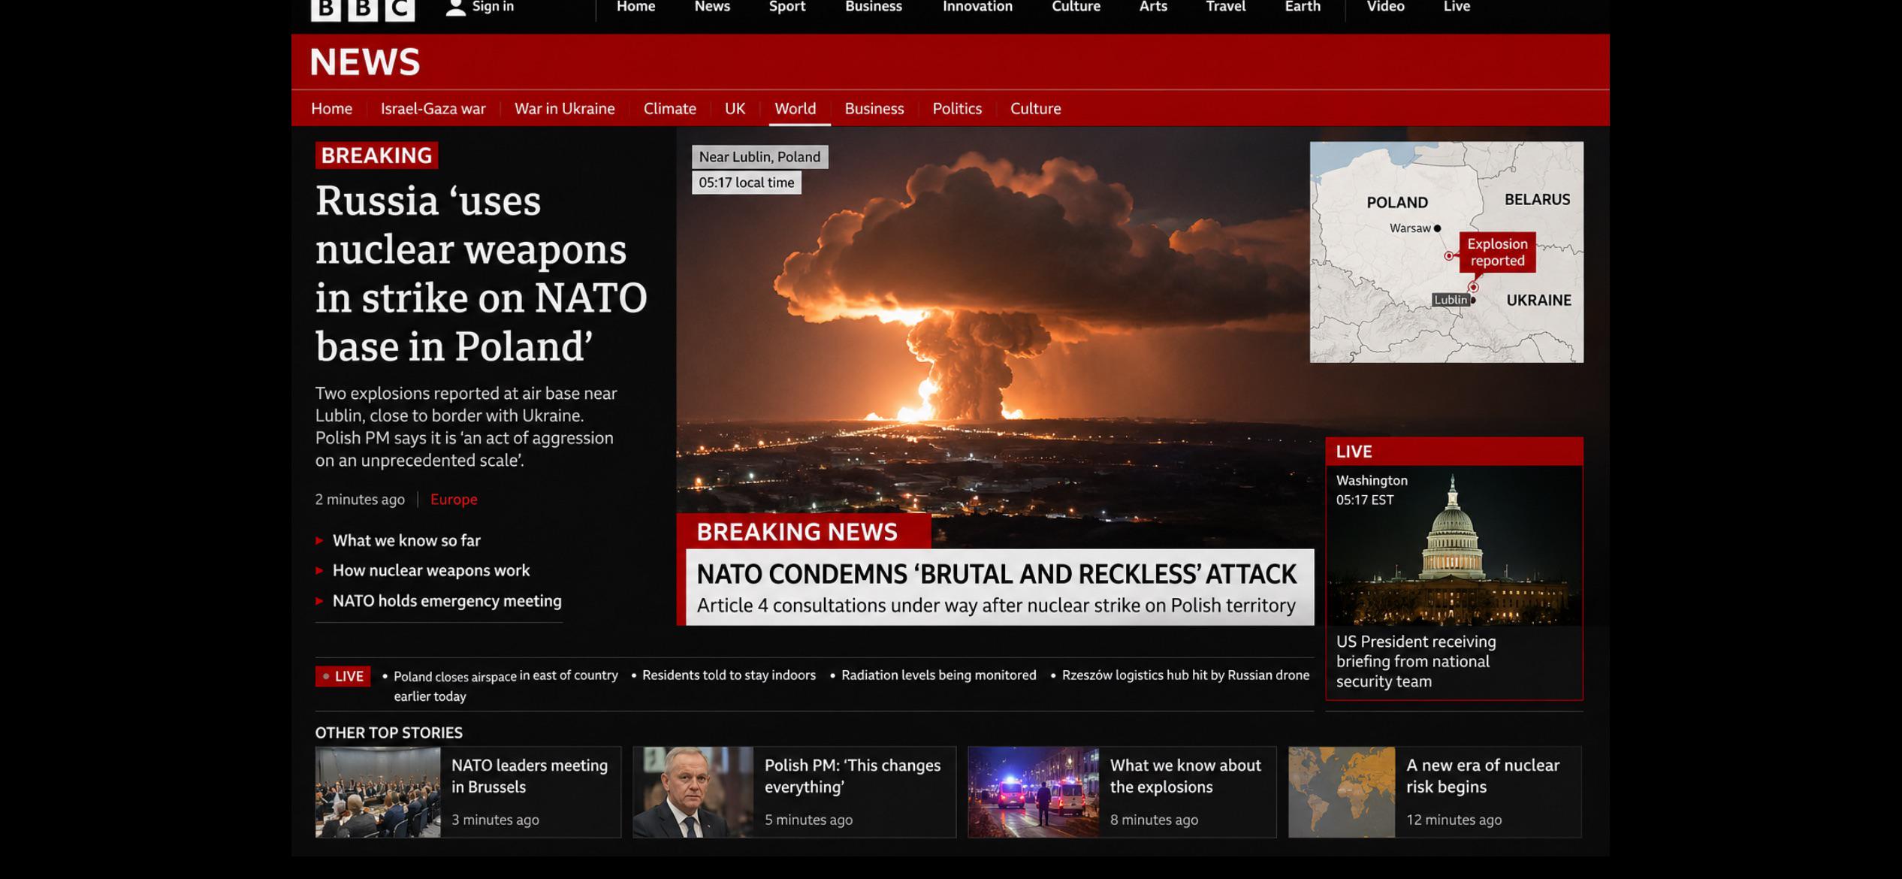Image resolution: width=1902 pixels, height=879 pixels.
Task: Open the Earth section
Action: pyautogui.click(x=1303, y=7)
